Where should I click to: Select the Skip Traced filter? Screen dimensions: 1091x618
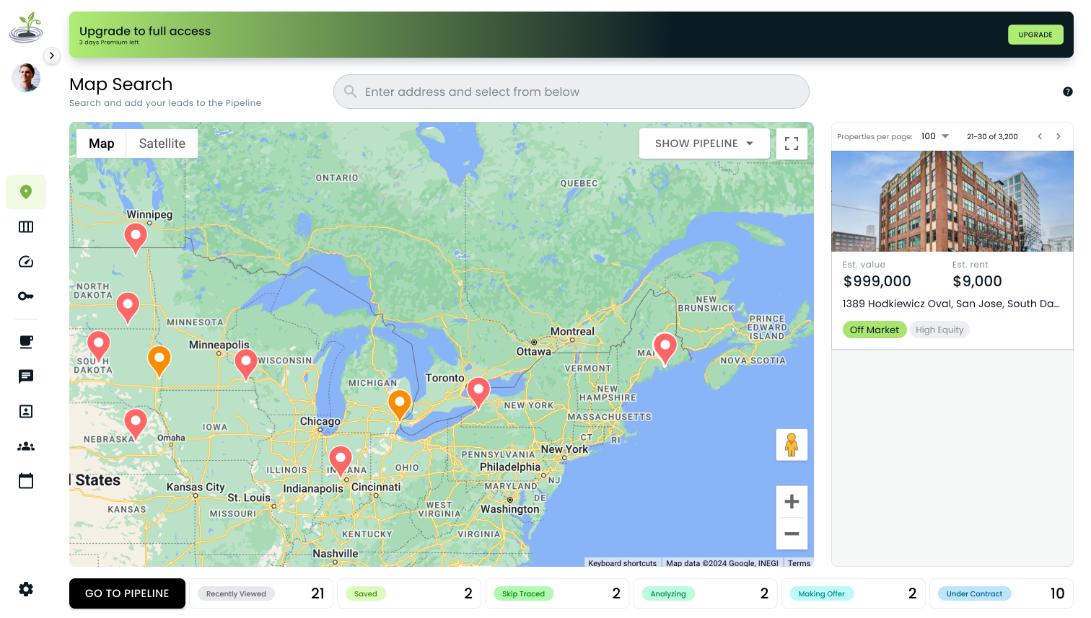click(558, 593)
